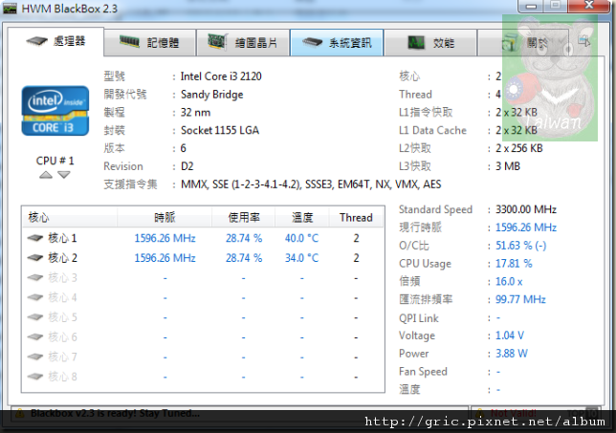Click the Blackbox v2.3 ready status message
This screenshot has height=433, width=616.
(x=115, y=413)
